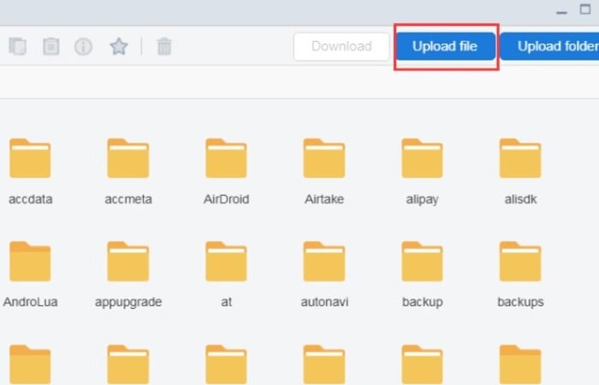
Task: Mark as favorite with star icon
Action: pos(119,46)
